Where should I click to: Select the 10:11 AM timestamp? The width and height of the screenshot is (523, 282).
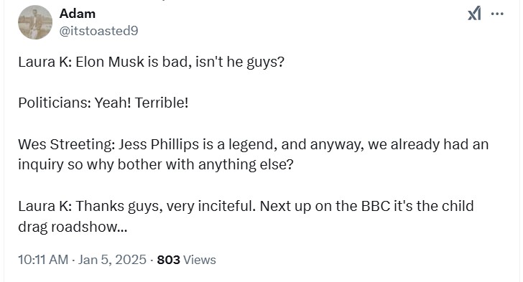43,260
